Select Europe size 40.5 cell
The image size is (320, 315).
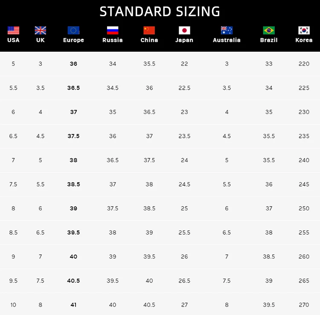coord(73,281)
